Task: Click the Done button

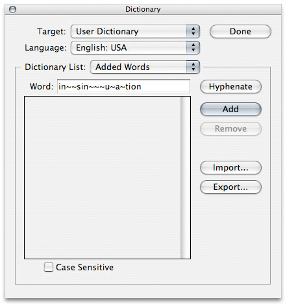Action: [x=240, y=32]
